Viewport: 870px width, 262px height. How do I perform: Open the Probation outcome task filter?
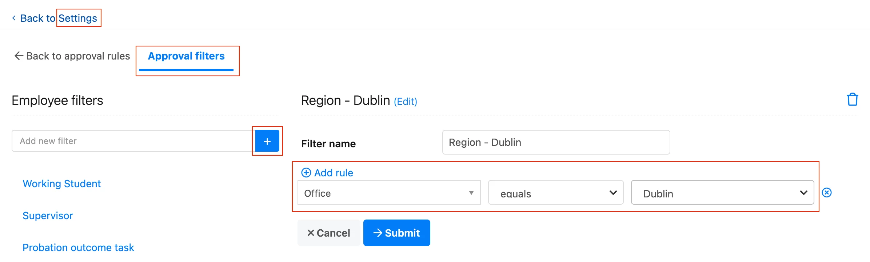coord(79,247)
